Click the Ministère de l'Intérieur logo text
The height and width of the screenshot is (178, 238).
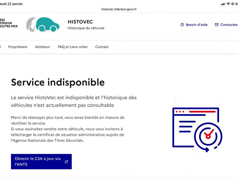[8, 23]
